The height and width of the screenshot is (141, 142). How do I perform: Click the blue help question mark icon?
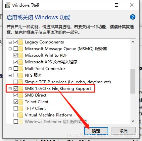pos(133,17)
